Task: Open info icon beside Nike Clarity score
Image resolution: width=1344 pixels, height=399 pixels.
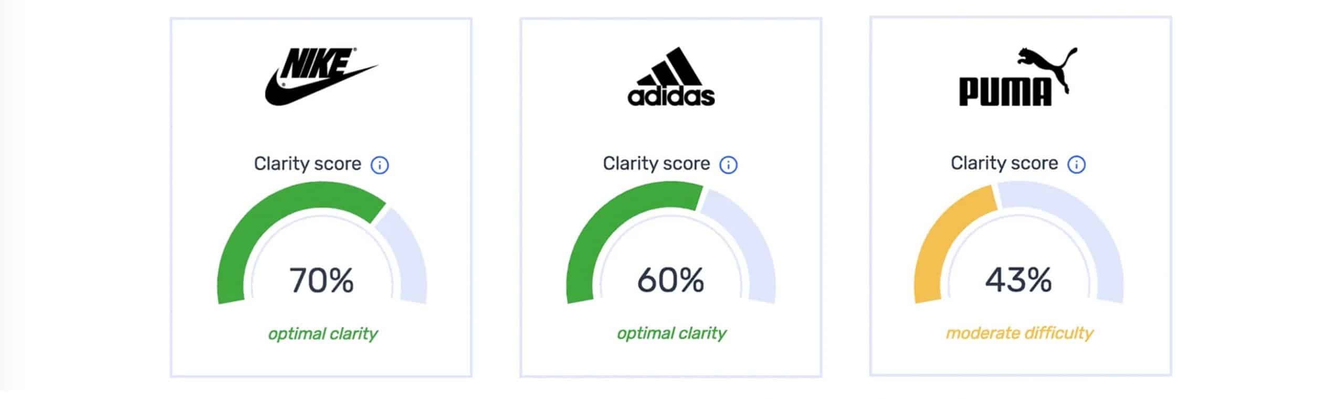Action: (380, 165)
